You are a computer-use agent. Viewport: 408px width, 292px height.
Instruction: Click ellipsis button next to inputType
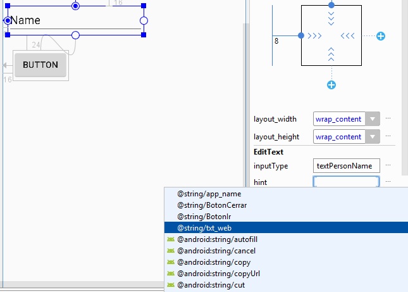388,165
